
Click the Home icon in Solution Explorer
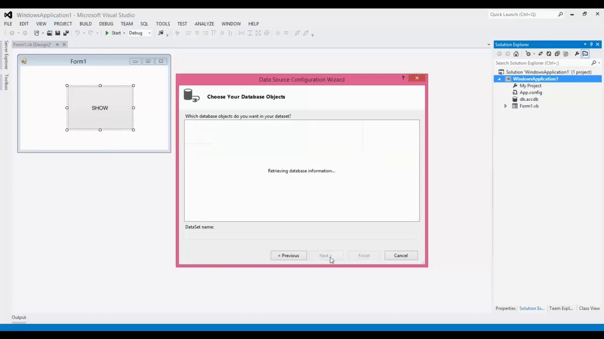click(x=516, y=54)
